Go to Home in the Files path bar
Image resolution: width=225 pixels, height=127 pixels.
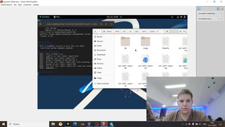coord(108,31)
